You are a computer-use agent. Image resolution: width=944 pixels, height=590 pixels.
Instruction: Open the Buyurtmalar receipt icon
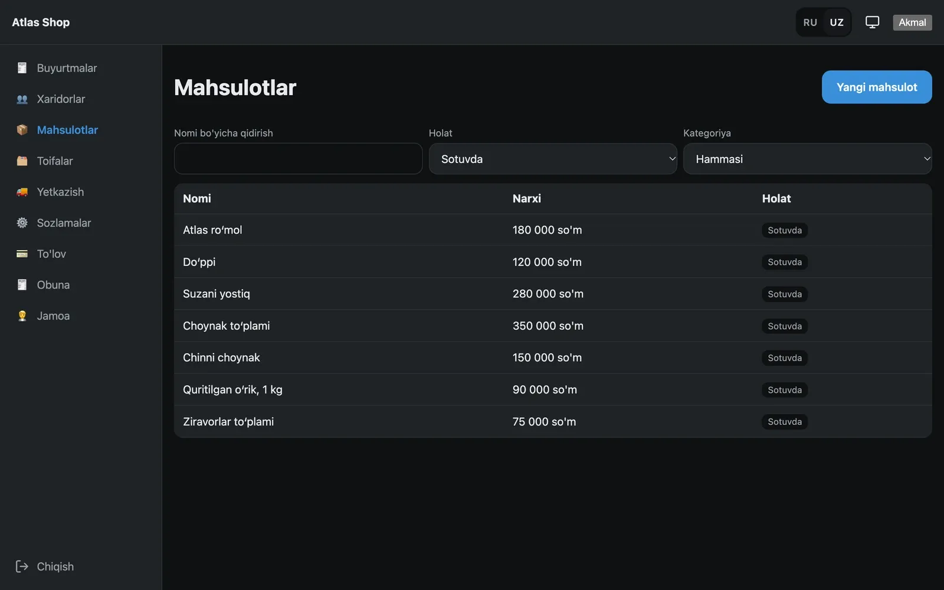tap(22, 68)
